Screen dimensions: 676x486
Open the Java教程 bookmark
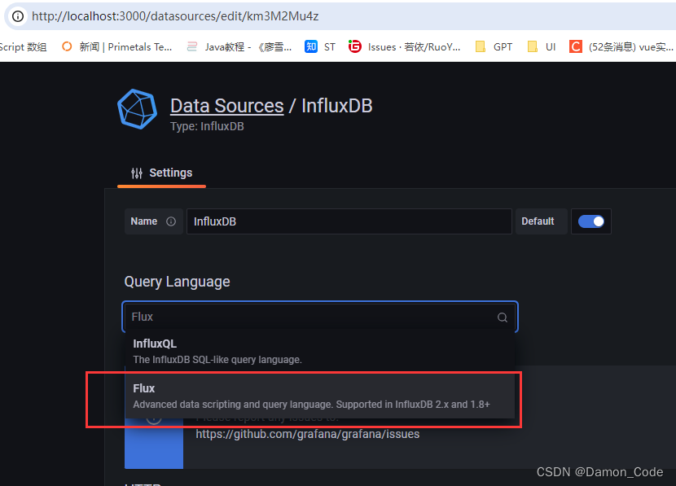239,46
